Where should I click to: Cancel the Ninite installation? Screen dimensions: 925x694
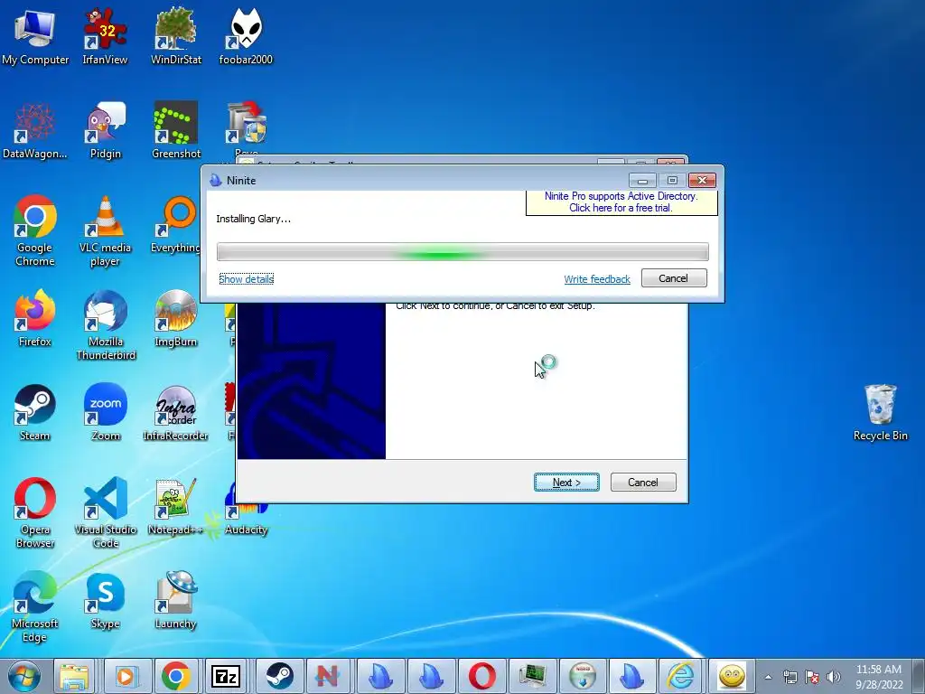[x=674, y=278]
